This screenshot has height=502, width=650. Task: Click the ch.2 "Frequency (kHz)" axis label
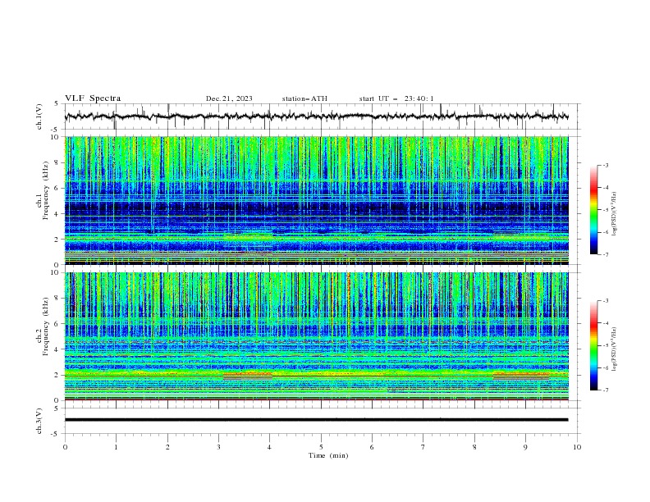[x=46, y=326]
